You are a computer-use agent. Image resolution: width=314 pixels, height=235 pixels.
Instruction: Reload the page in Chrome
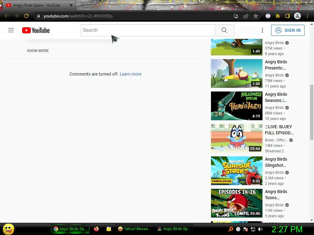[x=26, y=16]
